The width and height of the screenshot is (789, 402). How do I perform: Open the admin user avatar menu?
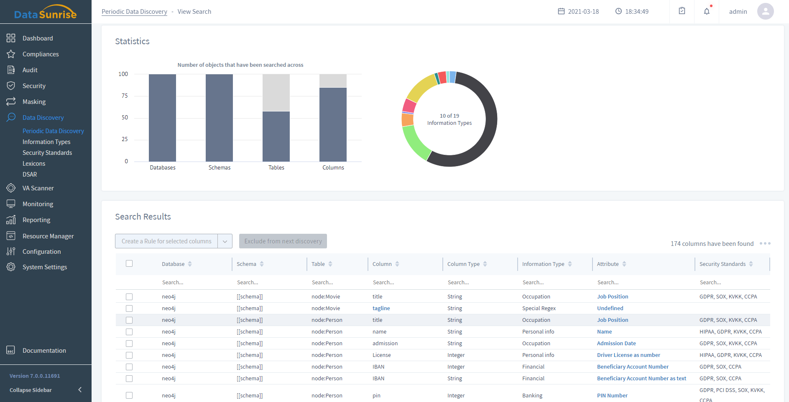point(765,12)
